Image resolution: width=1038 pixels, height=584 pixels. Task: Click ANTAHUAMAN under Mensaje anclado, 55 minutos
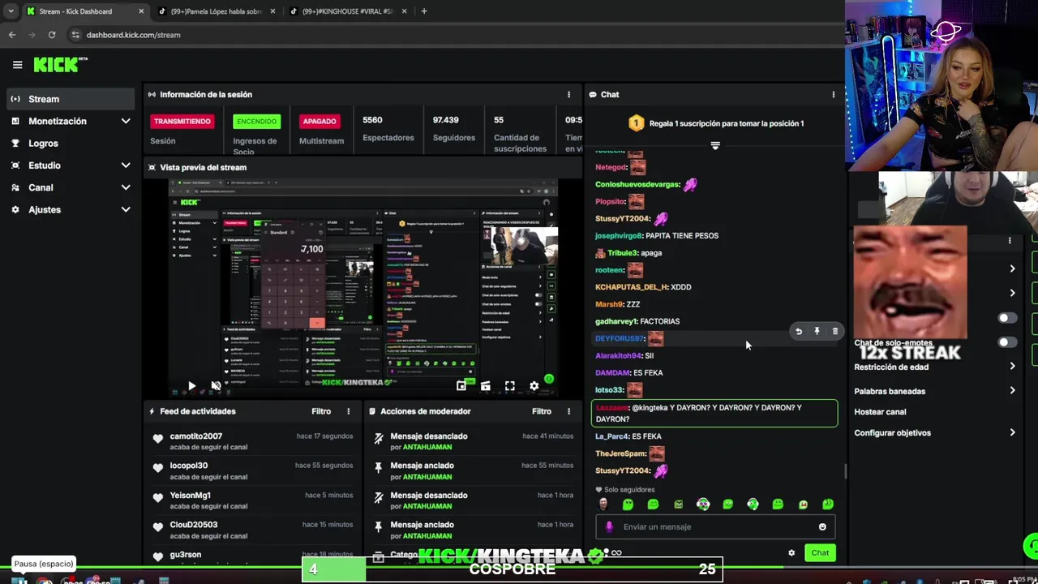427,477
